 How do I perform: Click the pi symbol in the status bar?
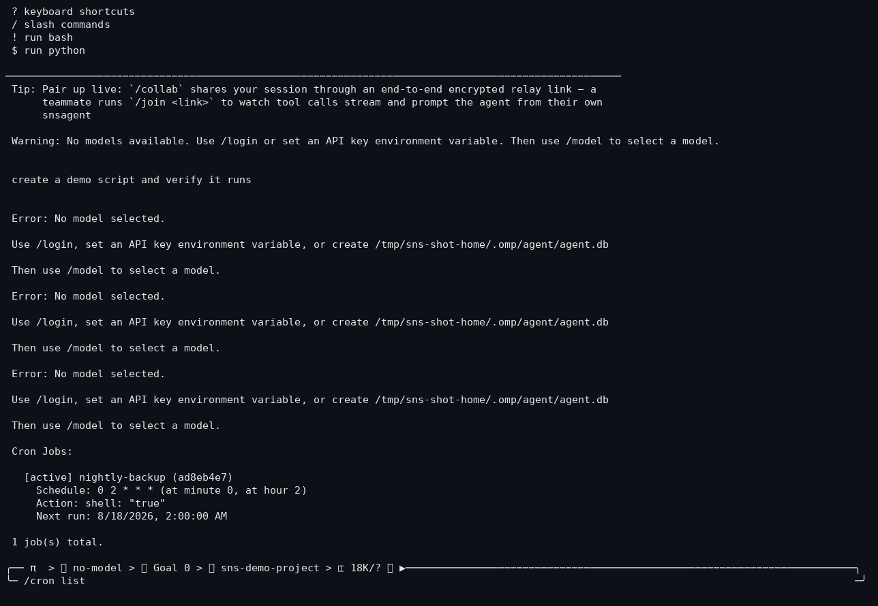(33, 568)
